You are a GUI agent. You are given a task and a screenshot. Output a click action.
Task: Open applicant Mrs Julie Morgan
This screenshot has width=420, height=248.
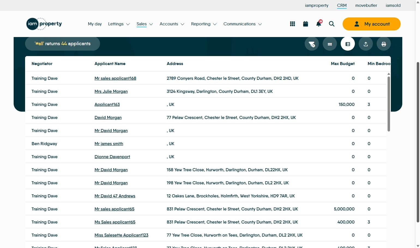pos(111,91)
